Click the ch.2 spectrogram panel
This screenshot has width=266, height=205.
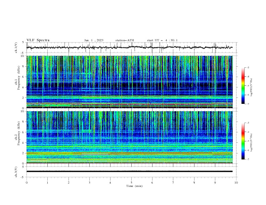[130, 137]
